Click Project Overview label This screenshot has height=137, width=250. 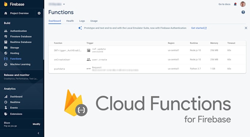coord(19,13)
